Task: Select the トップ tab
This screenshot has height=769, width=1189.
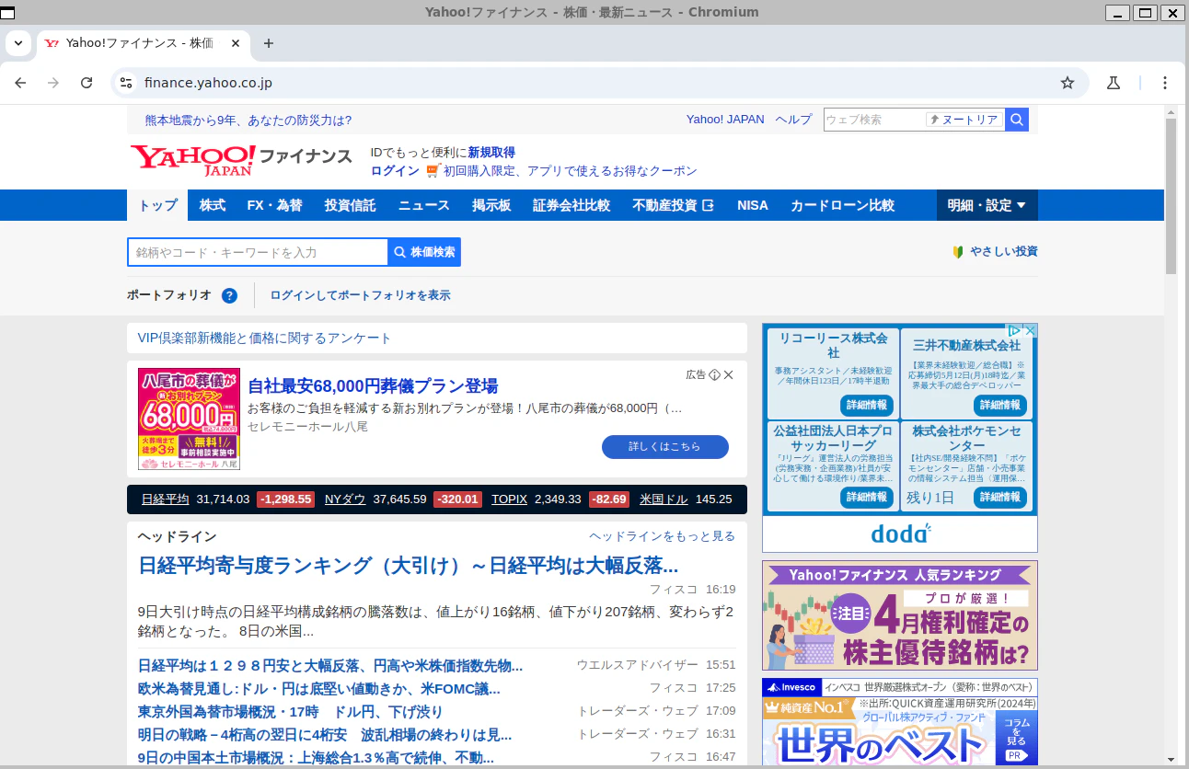Action: click(157, 205)
